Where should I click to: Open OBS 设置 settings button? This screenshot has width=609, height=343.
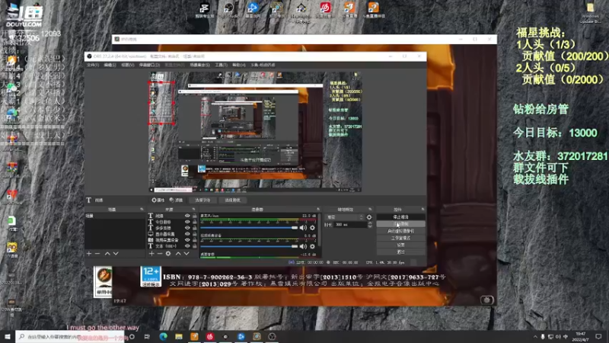400,245
